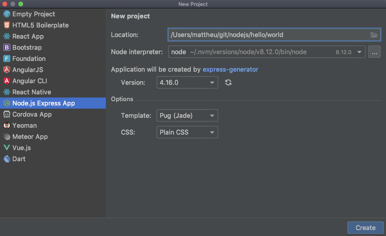Select React Native project type
Screen dimensions: 386x236
[53, 92]
